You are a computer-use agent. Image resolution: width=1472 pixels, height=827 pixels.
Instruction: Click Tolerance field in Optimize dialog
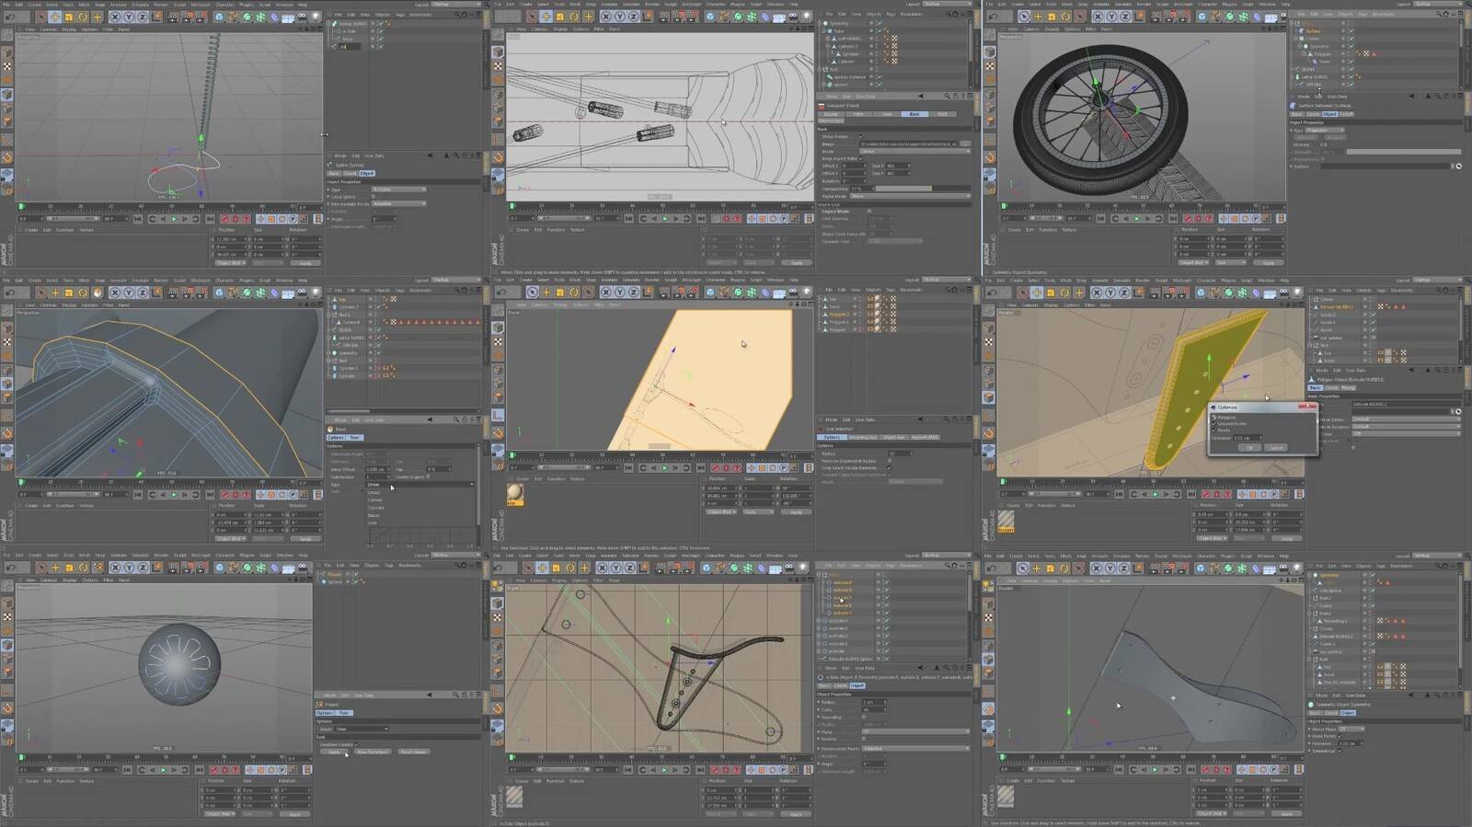[x=1248, y=438]
